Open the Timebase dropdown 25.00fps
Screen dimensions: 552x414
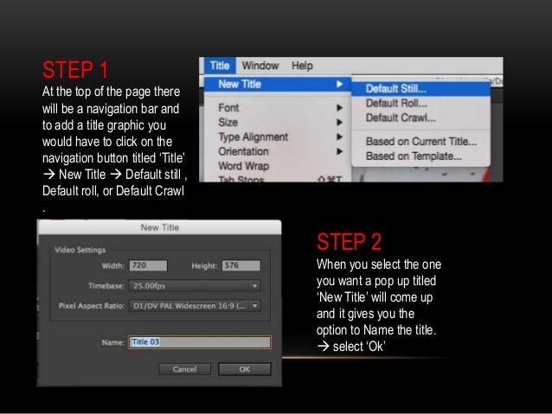coord(195,286)
